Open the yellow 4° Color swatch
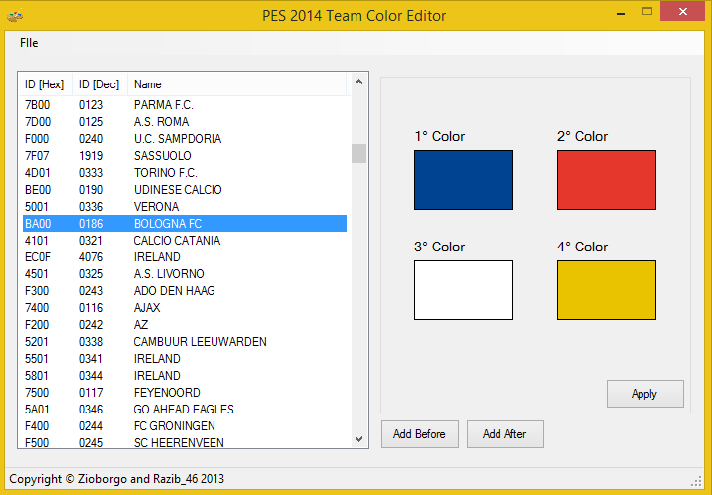The width and height of the screenshot is (712, 495). (606, 290)
